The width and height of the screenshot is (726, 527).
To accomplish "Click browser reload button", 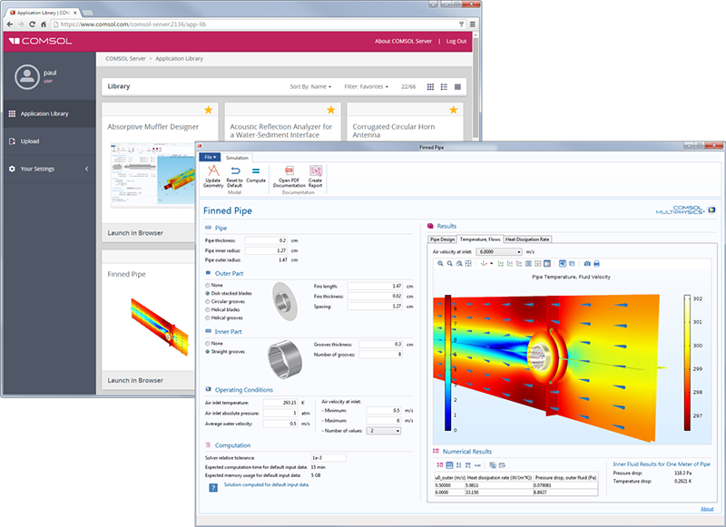I will pos(32,24).
